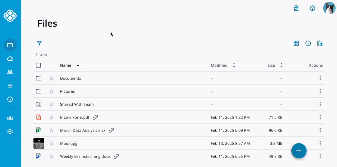The image size is (337, 167).
Task: Click the Feb 13, 2025 8:57 AM date
Action: coord(230,143)
